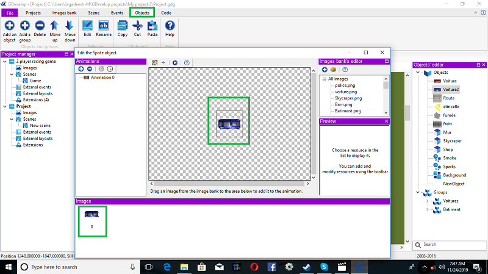Switch to the Projects ribbon tab
488x274 pixels.
33,13
